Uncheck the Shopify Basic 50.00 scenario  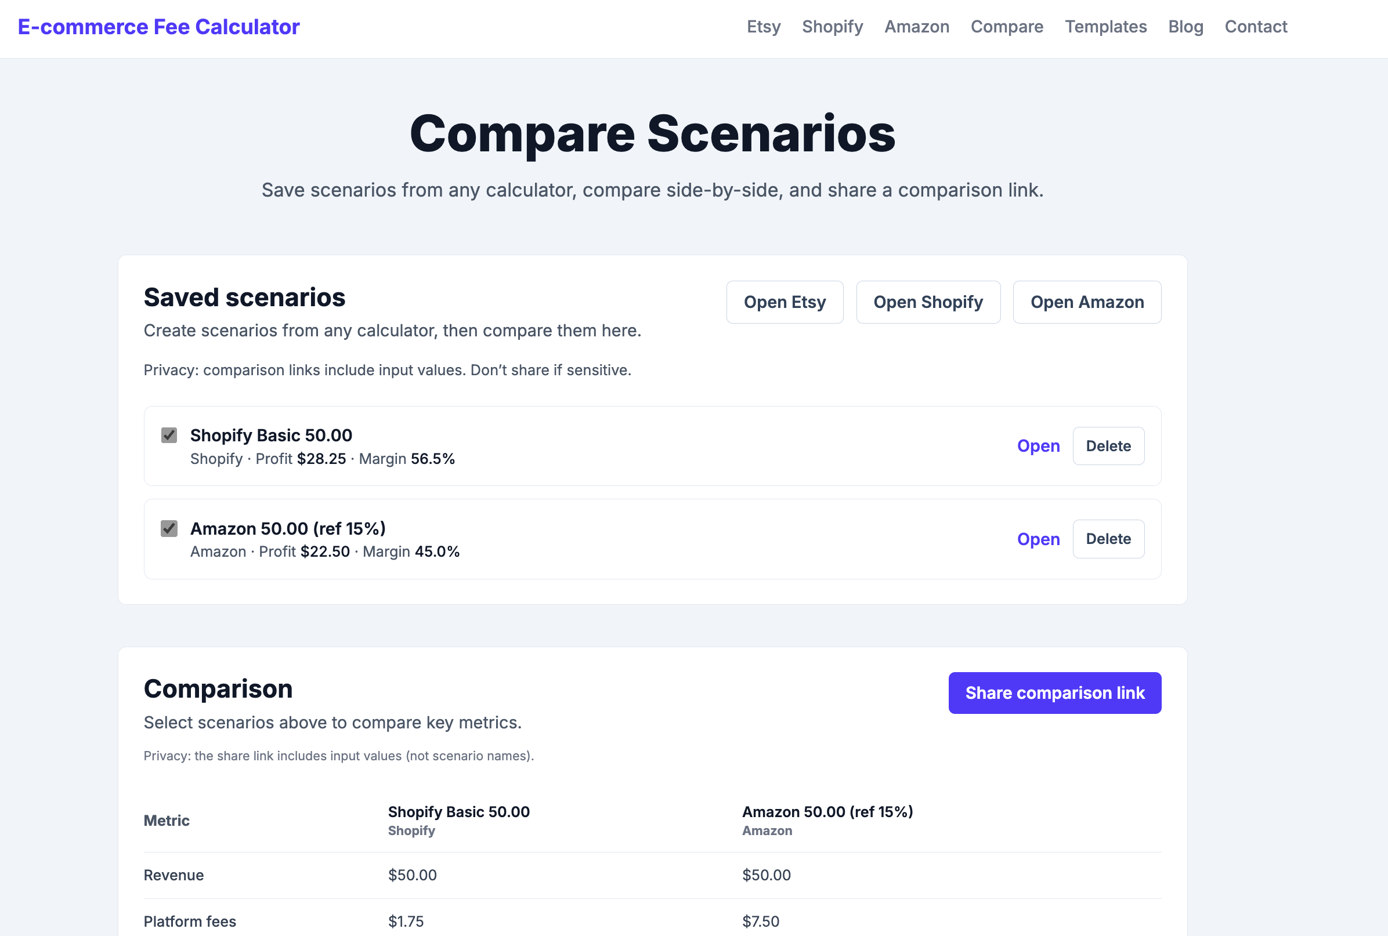coord(169,435)
